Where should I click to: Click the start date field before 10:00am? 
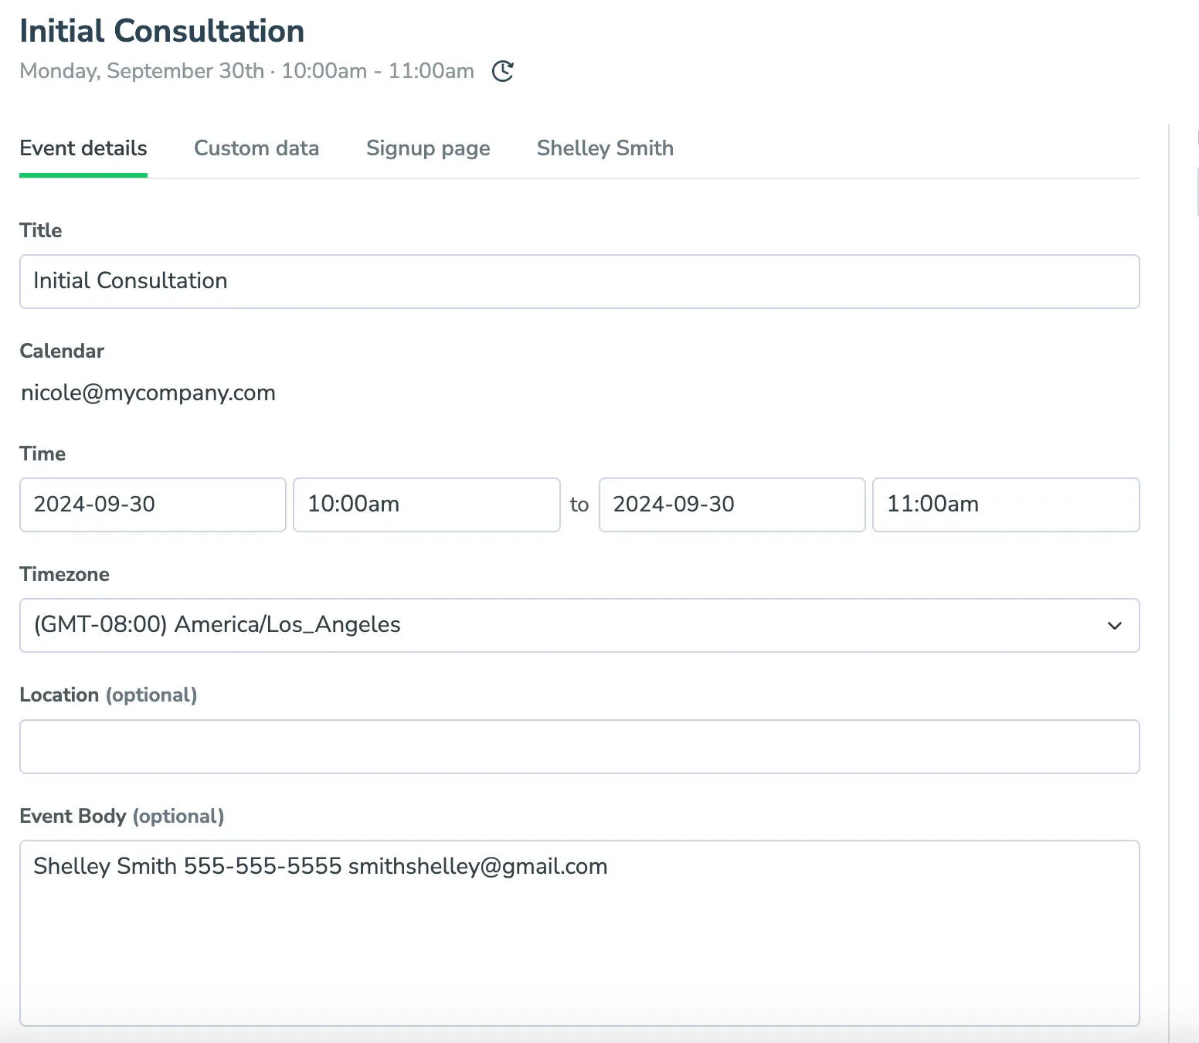pyautogui.click(x=152, y=505)
